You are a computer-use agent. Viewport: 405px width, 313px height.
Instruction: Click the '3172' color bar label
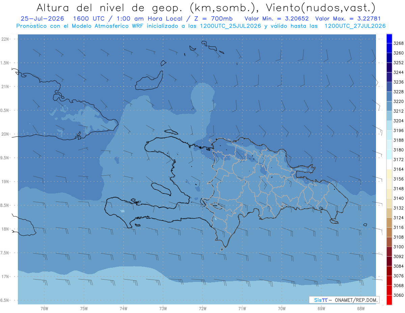(x=399, y=159)
